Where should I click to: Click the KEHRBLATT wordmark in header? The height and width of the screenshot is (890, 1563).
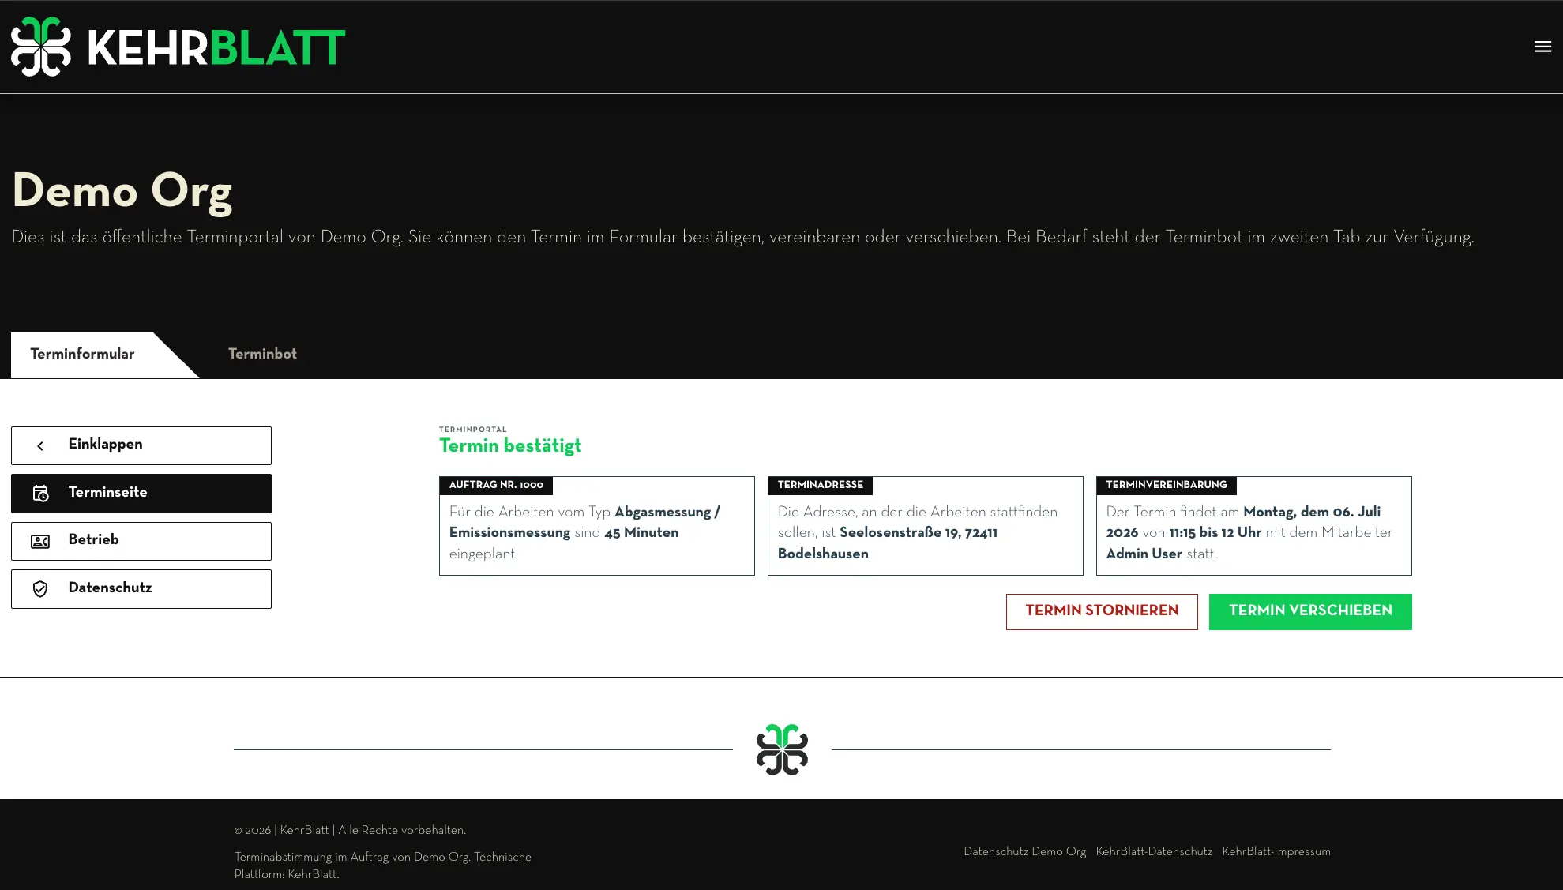click(216, 47)
